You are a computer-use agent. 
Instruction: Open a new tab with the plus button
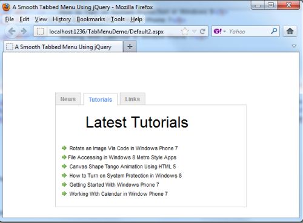pos(130,47)
